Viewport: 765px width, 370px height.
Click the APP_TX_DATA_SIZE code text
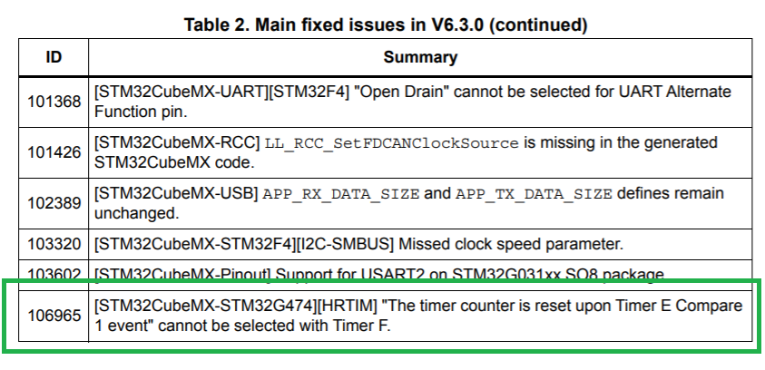(534, 194)
